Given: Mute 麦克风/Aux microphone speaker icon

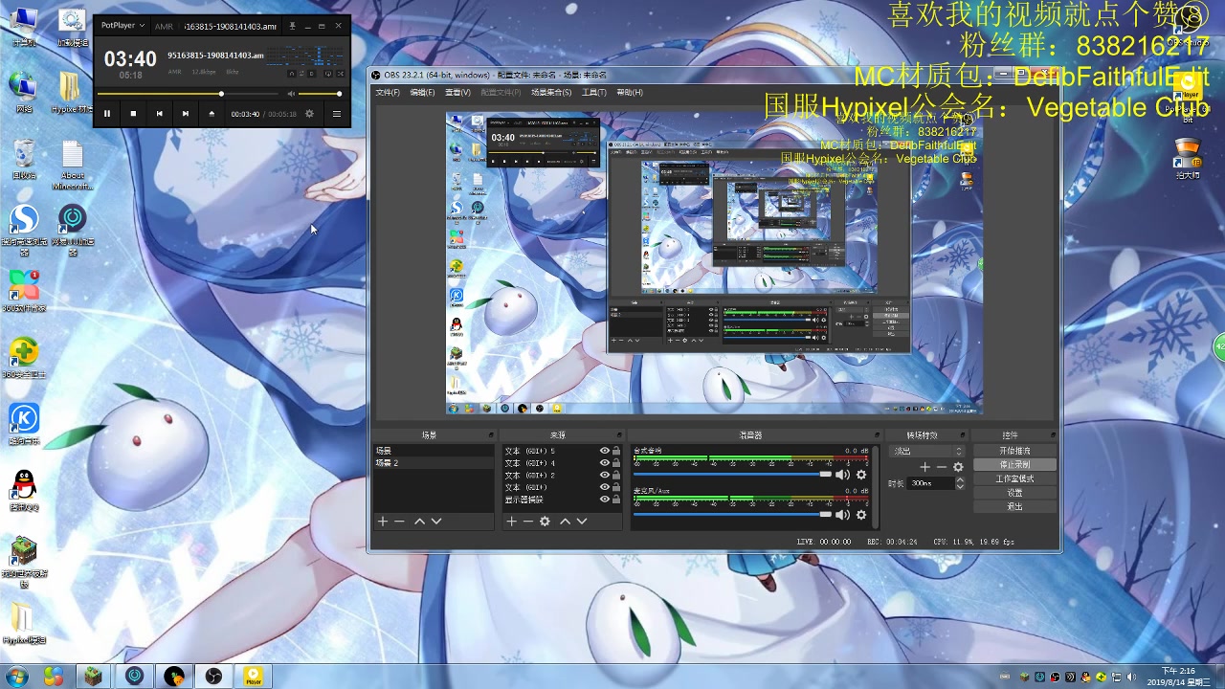Looking at the screenshot, I should [842, 515].
